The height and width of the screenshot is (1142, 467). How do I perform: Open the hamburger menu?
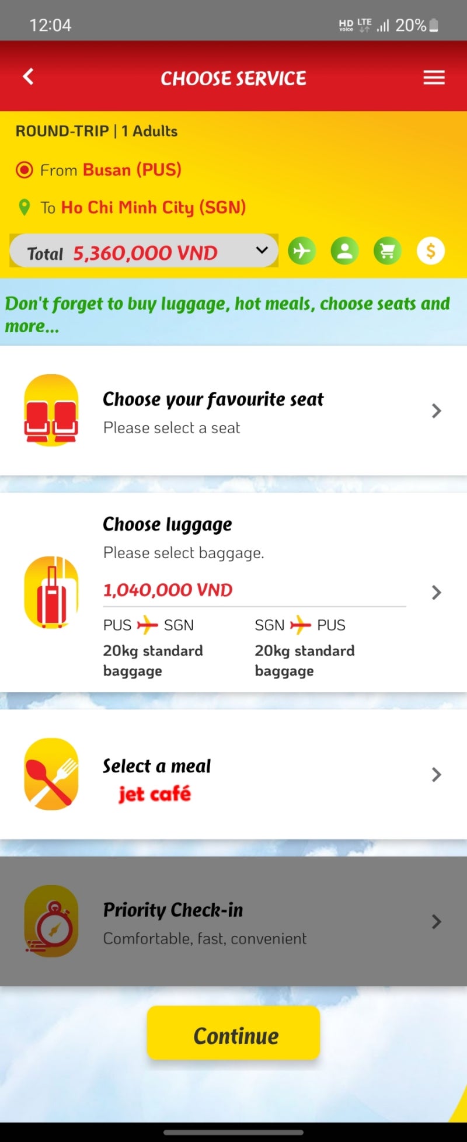pos(434,77)
